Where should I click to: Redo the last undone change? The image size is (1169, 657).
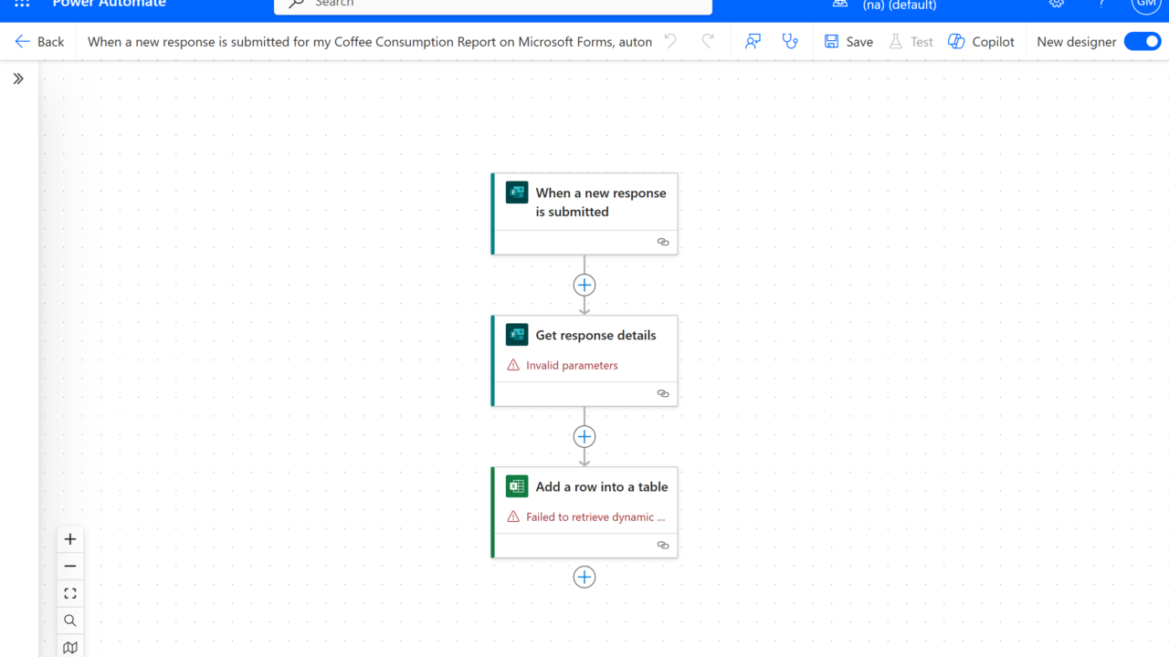[x=708, y=42]
